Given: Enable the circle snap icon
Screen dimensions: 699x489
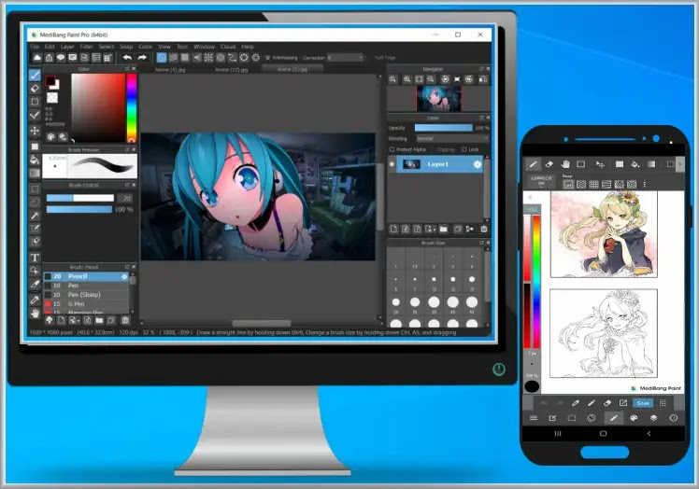Looking at the screenshot, I should (221, 58).
